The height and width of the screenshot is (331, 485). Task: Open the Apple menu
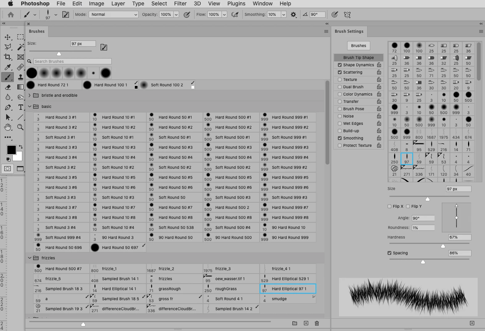tap(10, 3)
